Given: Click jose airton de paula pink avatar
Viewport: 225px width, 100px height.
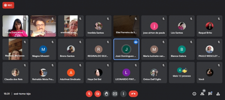Looking at the screenshot, I should point(154,26).
